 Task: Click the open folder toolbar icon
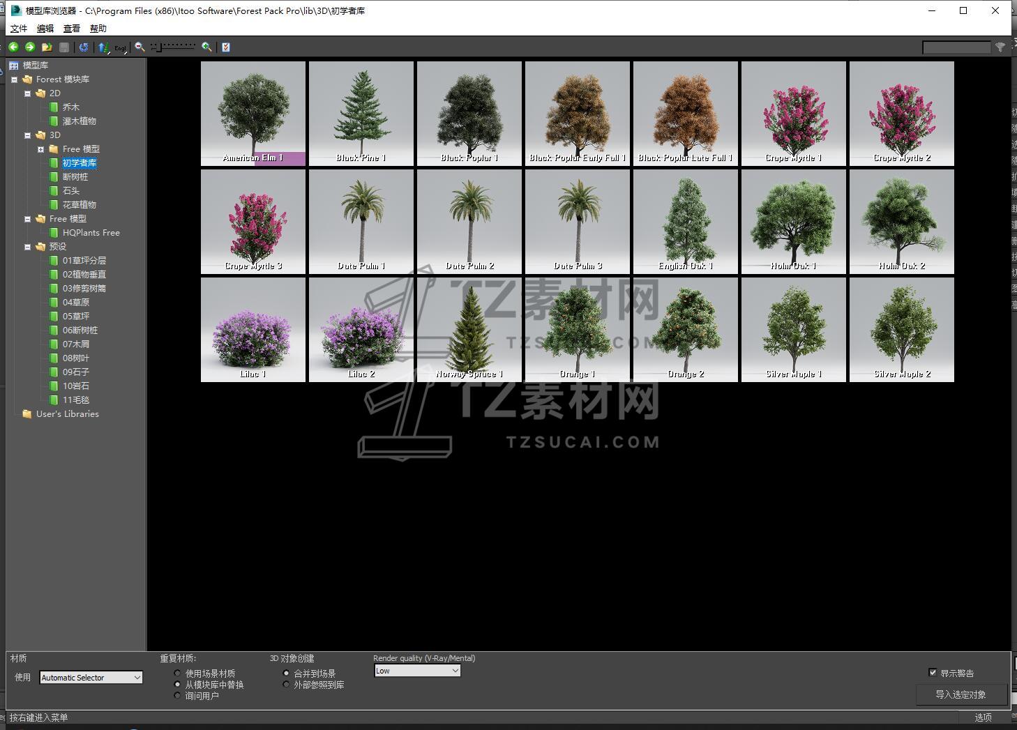pyautogui.click(x=47, y=47)
